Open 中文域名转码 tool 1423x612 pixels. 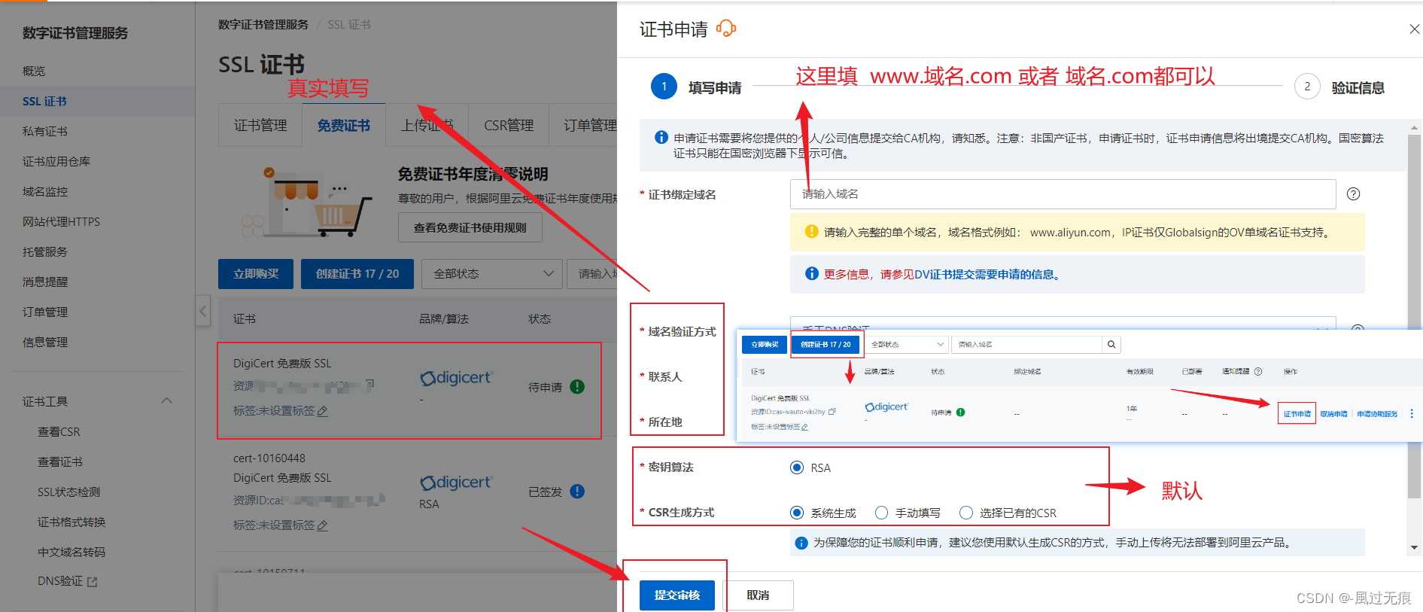coord(71,552)
